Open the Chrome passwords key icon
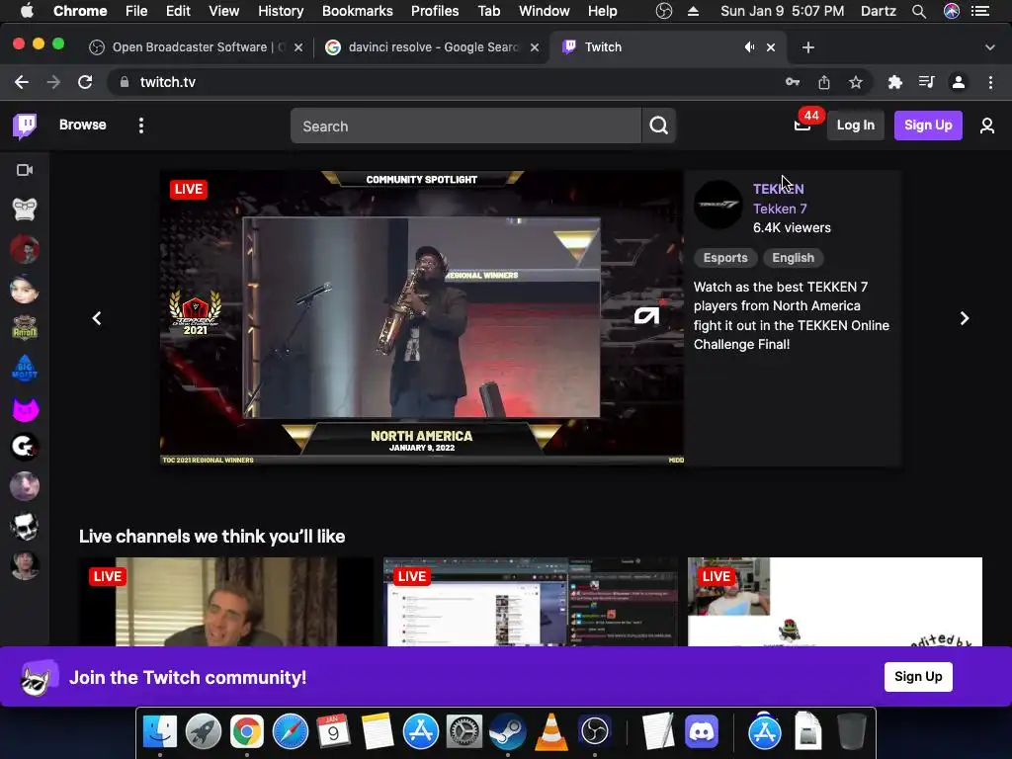This screenshot has width=1012, height=759. (x=793, y=82)
